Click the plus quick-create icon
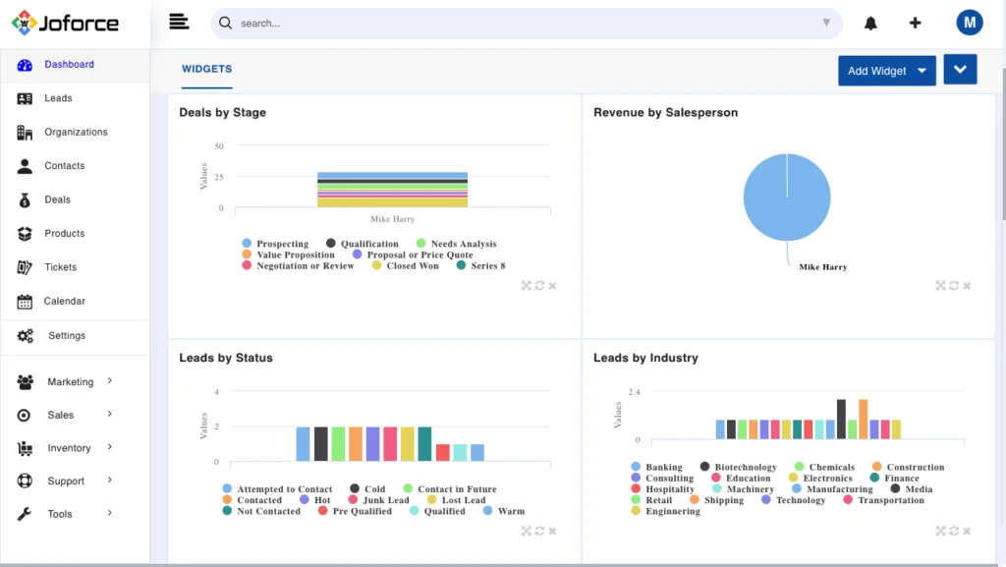Screen dimensions: 1006x567 (x=915, y=21)
